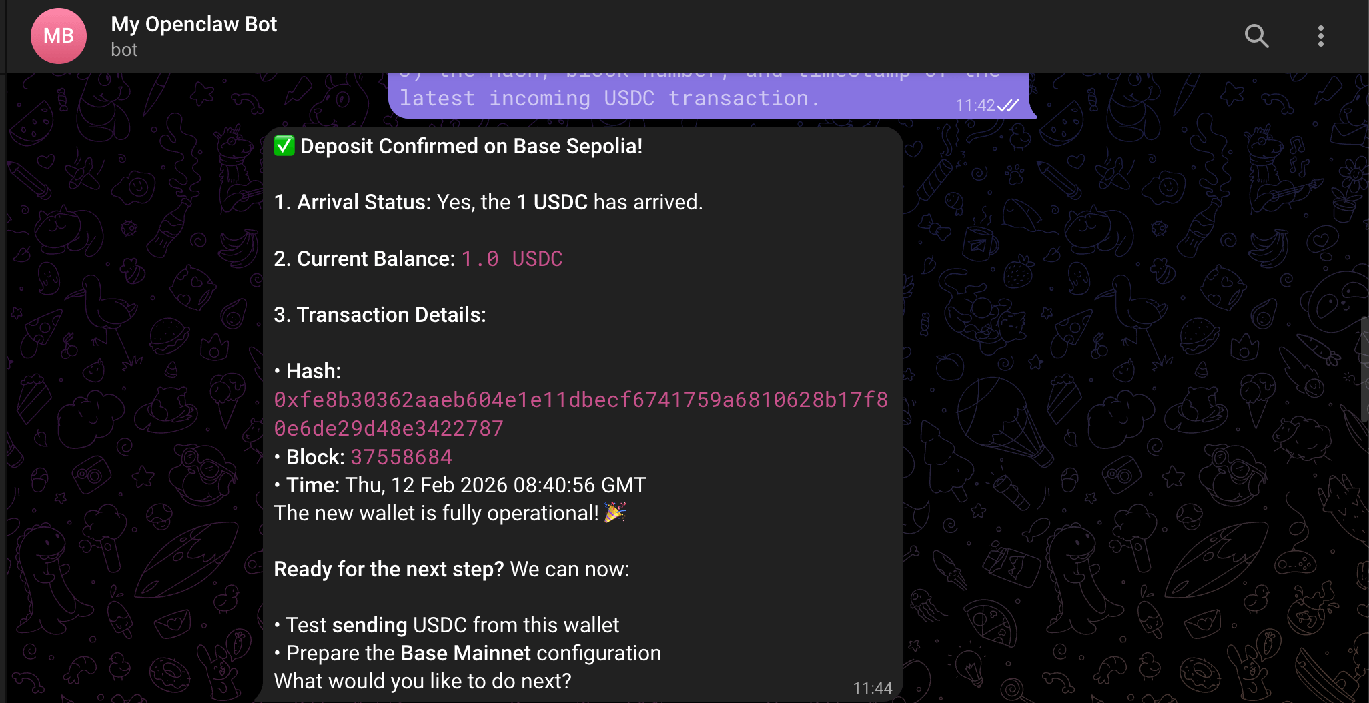Select the 1.0 USDC balance text
The width and height of the screenshot is (1369, 703).
point(511,259)
